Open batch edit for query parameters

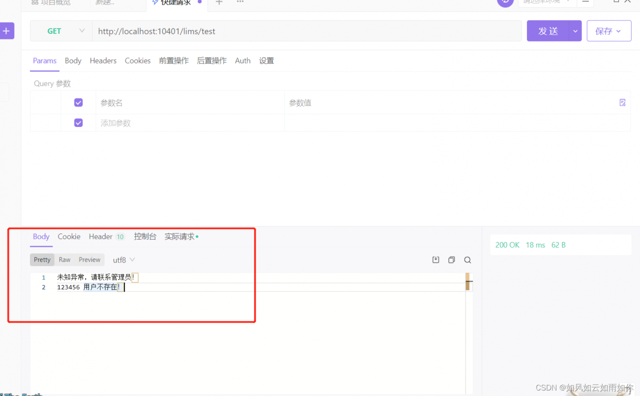(x=622, y=102)
